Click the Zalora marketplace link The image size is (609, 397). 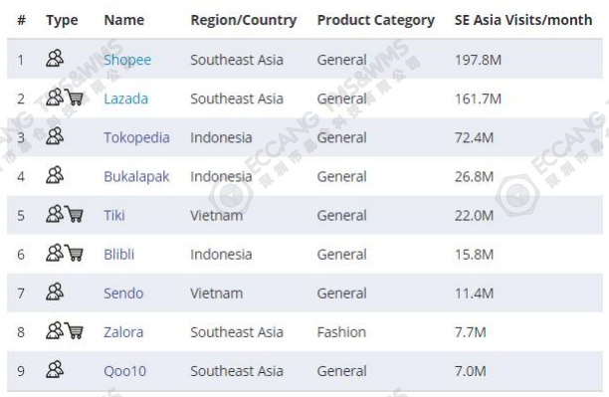123,331
